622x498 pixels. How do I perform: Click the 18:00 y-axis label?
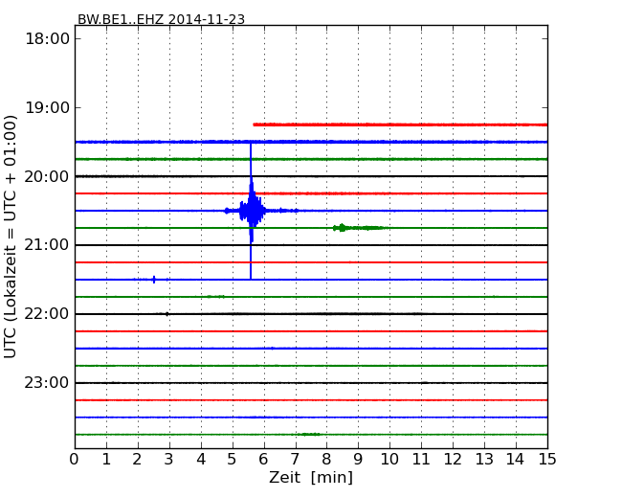[47, 39]
